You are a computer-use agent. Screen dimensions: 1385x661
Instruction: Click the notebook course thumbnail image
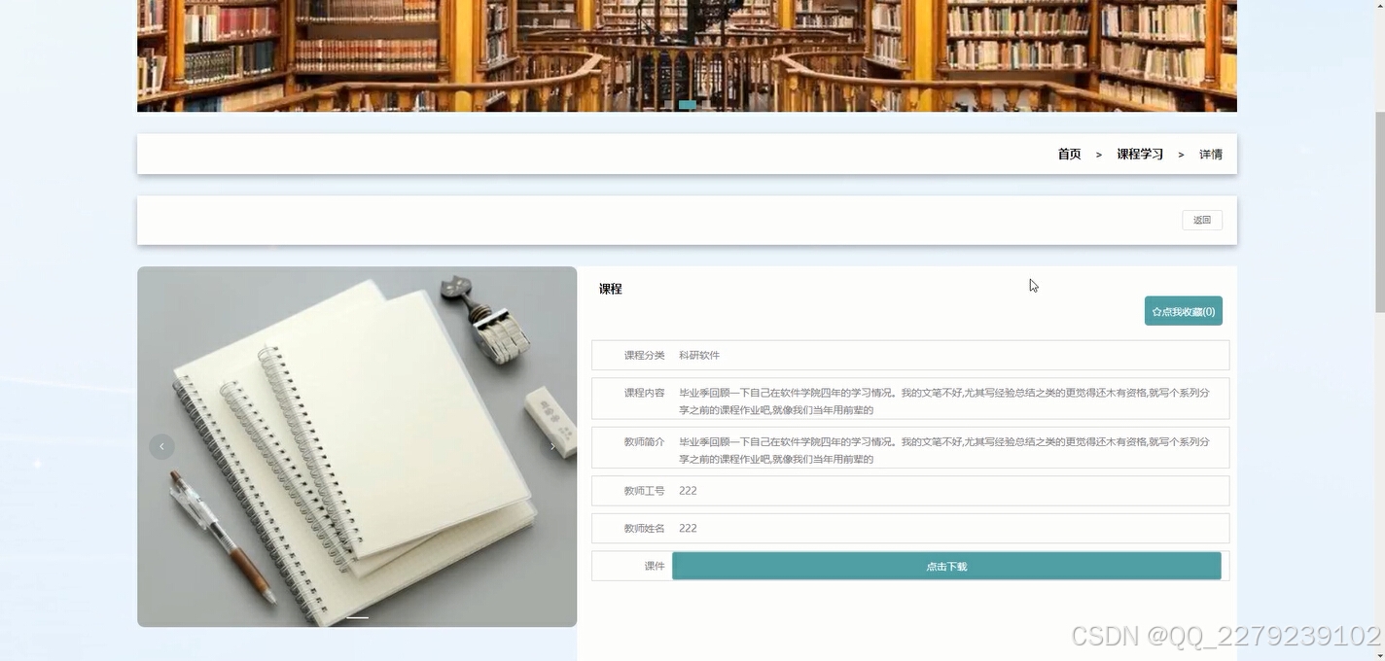[357, 446]
